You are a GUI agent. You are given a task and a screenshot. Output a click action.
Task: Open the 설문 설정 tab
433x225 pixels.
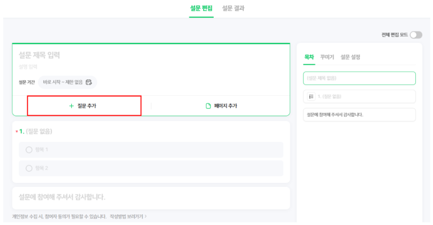coord(352,56)
